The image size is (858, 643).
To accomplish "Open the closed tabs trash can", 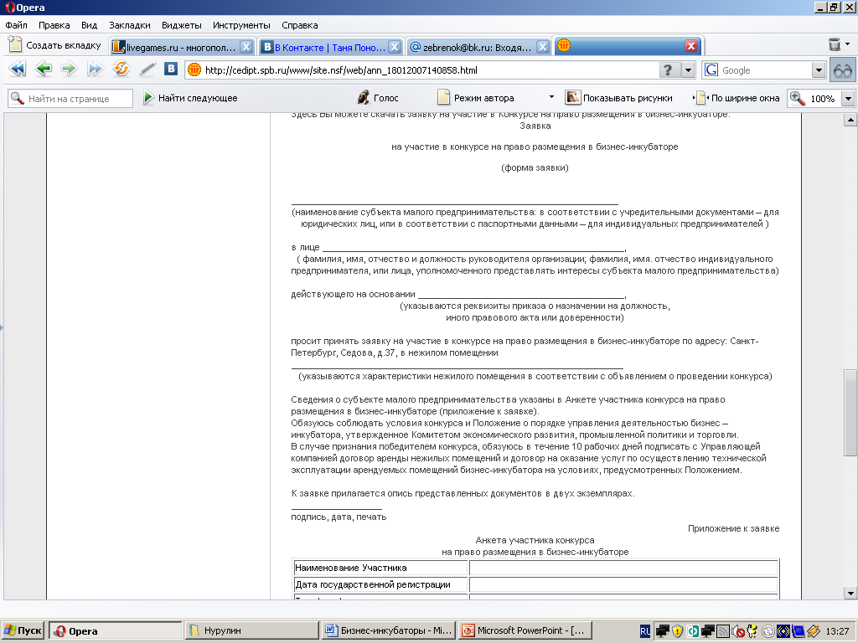I will 834,44.
